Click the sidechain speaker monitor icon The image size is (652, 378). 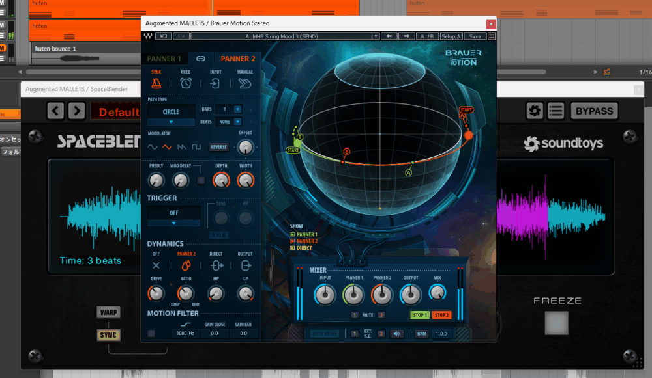tap(396, 334)
